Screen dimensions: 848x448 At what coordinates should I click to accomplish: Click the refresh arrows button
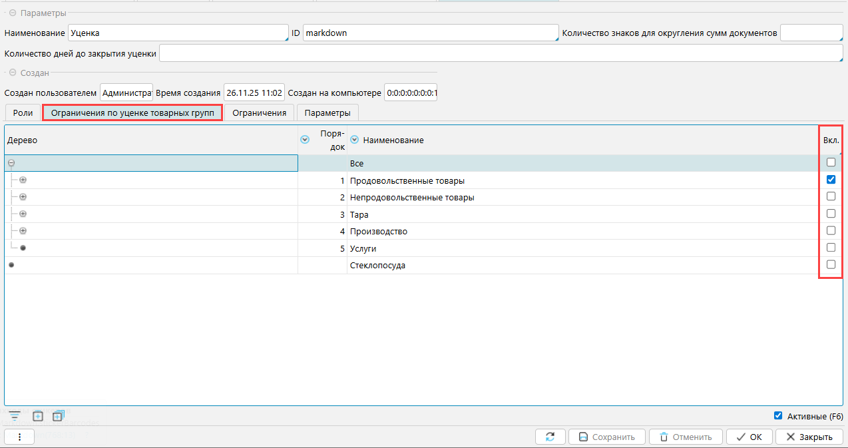pyautogui.click(x=550, y=437)
